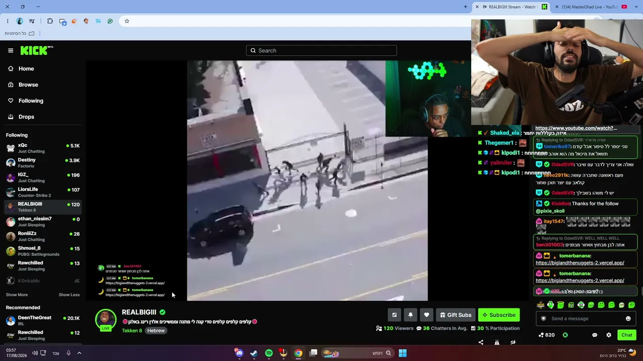Open the volume control in the system tray
The width and height of the screenshot is (643, 361).
[35, 353]
